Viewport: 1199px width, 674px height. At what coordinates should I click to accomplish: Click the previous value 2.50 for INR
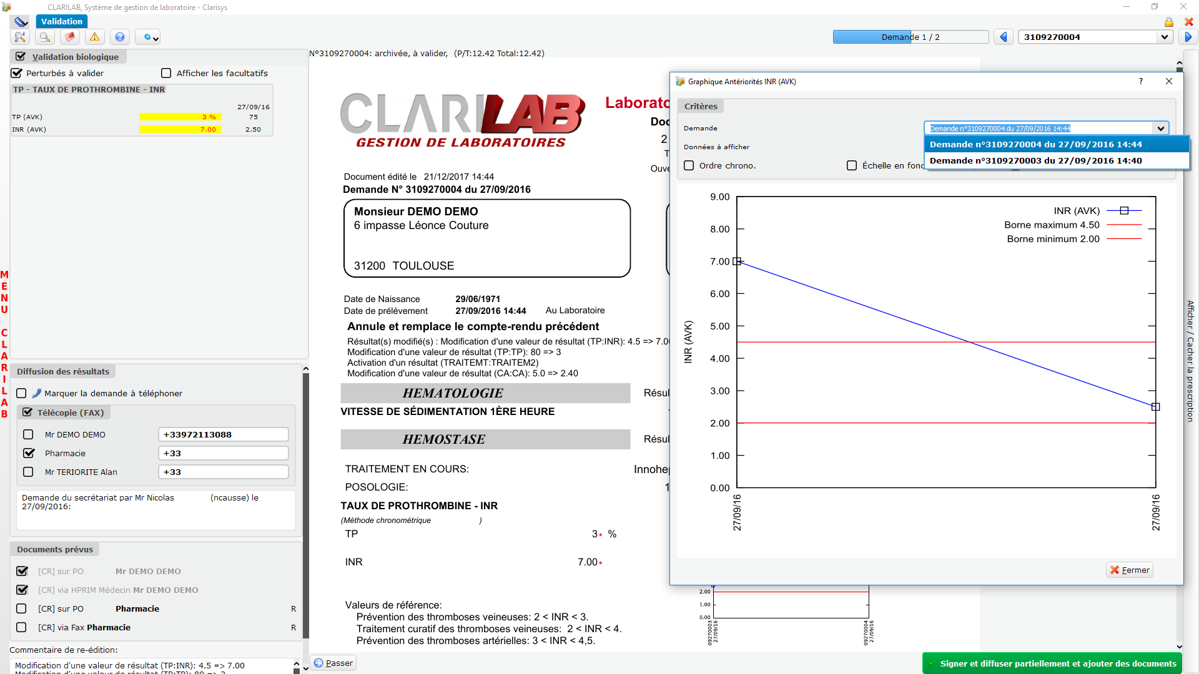click(x=253, y=129)
